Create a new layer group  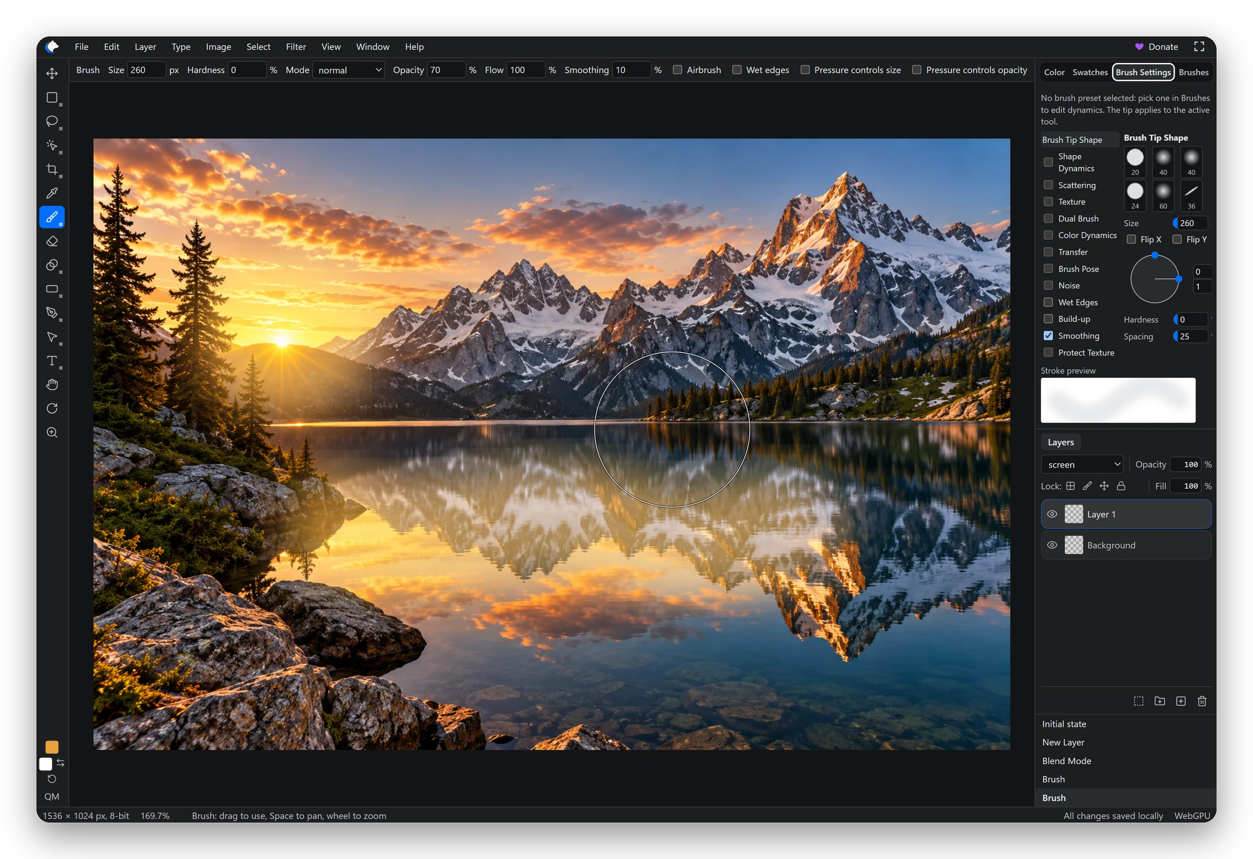(1160, 701)
